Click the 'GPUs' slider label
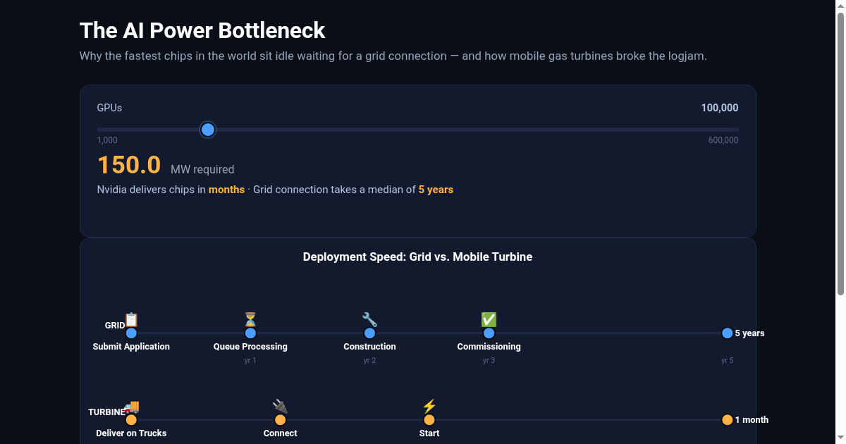846x444 pixels. click(109, 108)
